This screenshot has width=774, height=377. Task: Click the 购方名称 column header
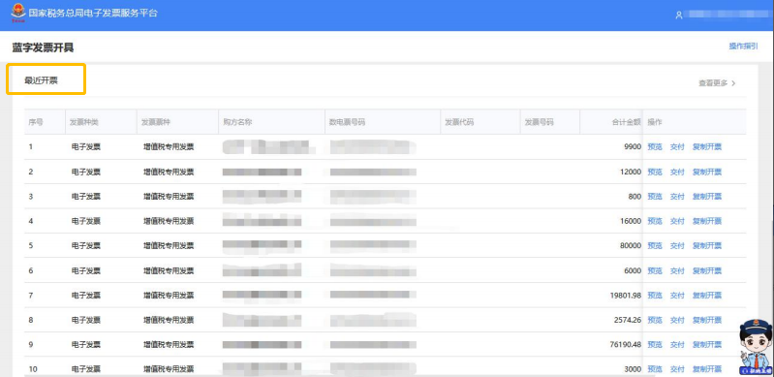point(237,122)
